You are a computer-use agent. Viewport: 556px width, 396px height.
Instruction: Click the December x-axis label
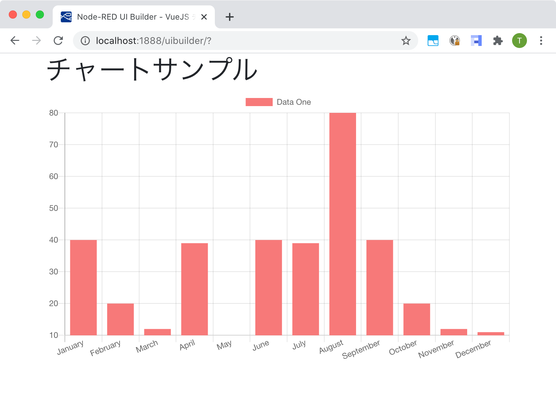(473, 349)
